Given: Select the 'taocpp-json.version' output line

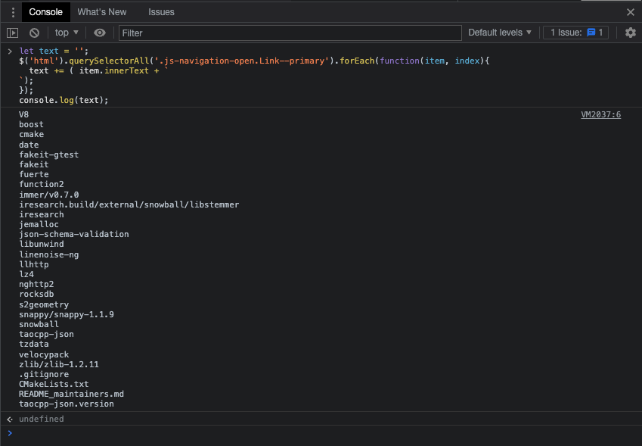Looking at the screenshot, I should pyautogui.click(x=67, y=404).
